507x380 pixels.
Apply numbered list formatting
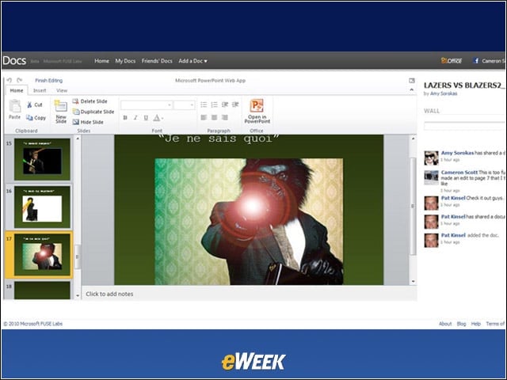214,104
